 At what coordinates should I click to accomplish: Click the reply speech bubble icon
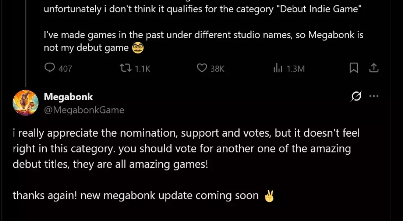[50, 68]
